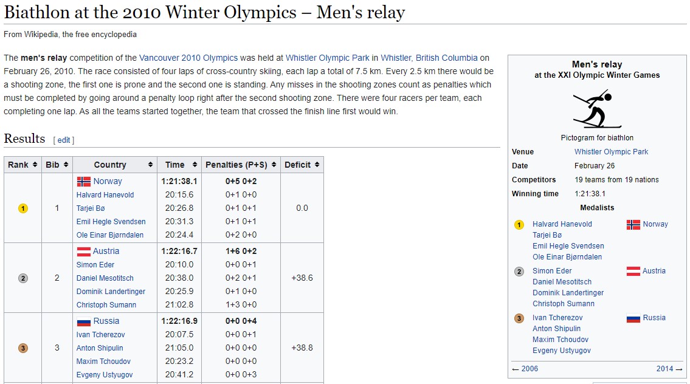Click the gold medal icon in infobox

pos(519,225)
